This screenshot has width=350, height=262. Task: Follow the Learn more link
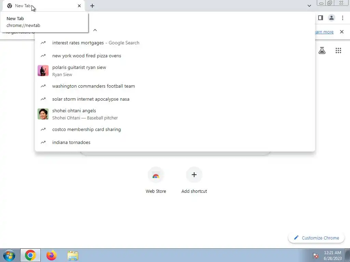[324, 32]
